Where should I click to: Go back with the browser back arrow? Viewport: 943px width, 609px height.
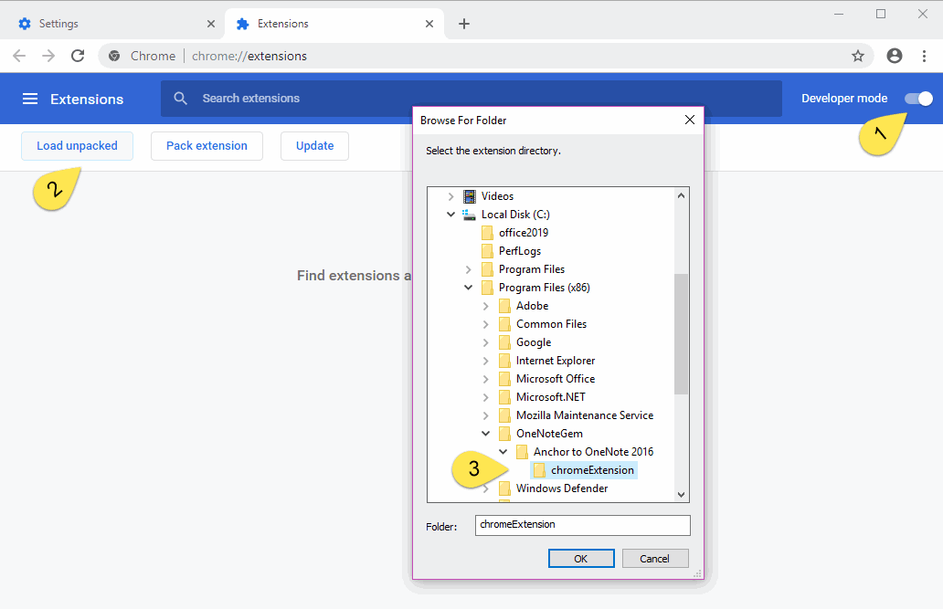(19, 56)
